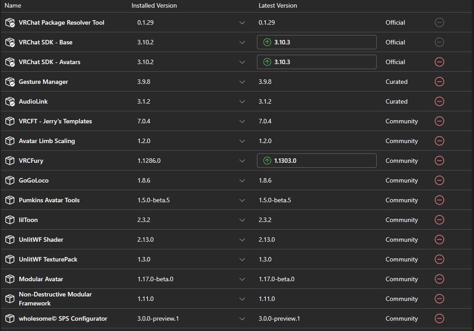Open version dropdown for VRChat Package Resolver Tool
This screenshot has width=474, height=331.
(242, 23)
